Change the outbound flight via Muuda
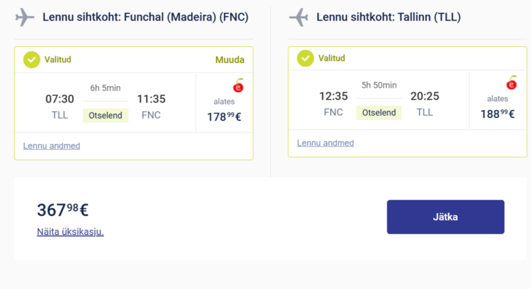531x289 pixels. click(x=229, y=60)
